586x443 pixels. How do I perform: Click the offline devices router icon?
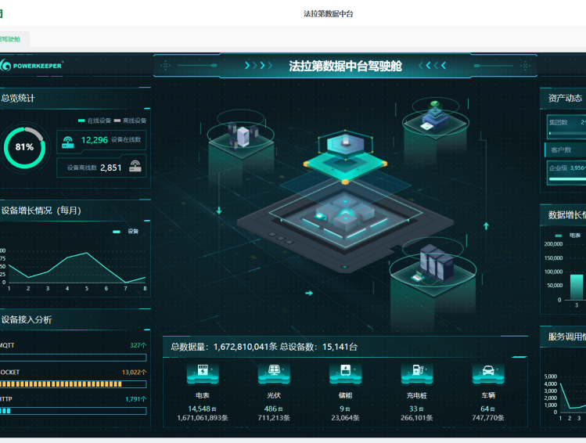[135, 166]
